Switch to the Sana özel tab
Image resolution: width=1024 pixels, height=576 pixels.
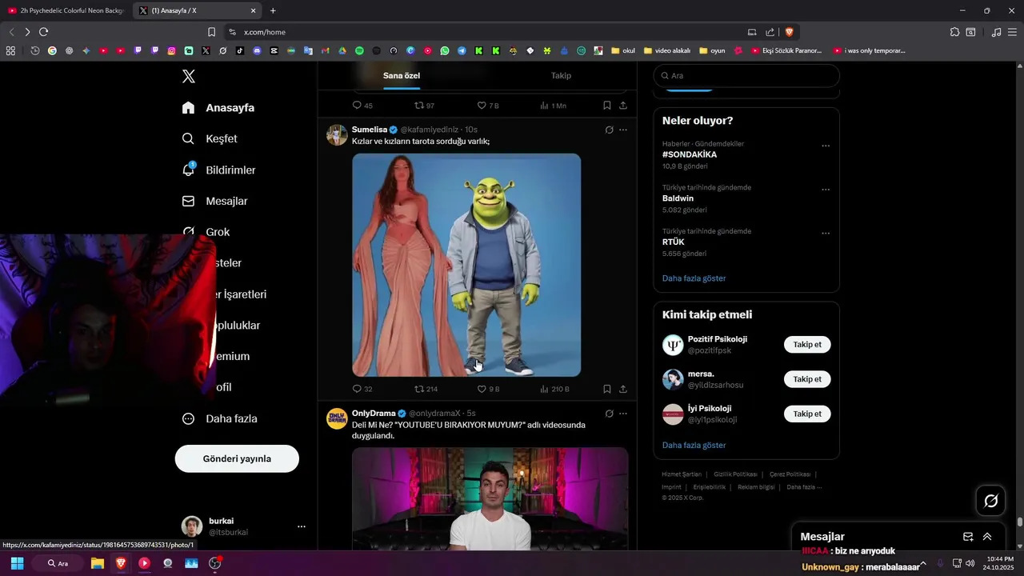[402, 75]
